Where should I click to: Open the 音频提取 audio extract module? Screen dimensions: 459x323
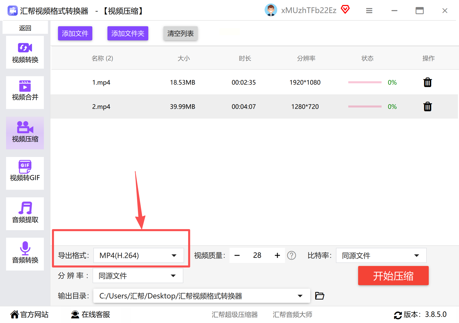[x=25, y=214]
